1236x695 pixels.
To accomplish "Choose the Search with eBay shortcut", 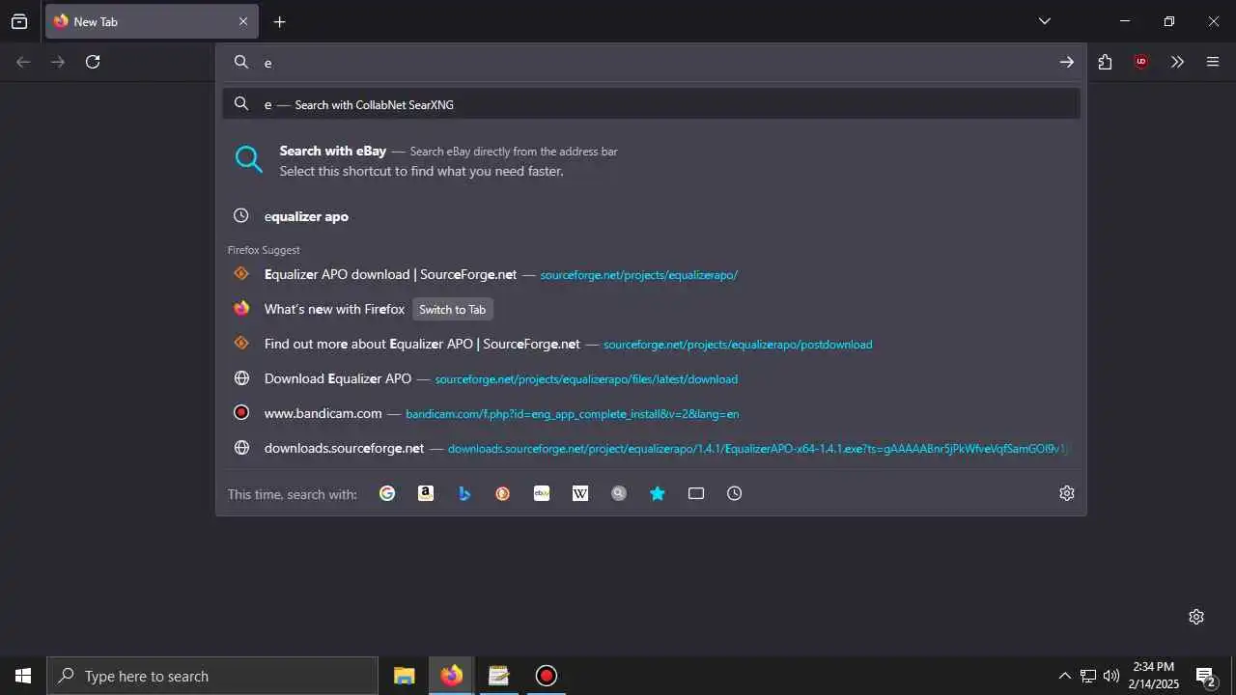I will tap(651, 160).
